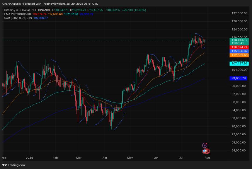The height and width of the screenshot is (169, 252).
Task: Click the Bitcoin / U.S. Dollar symbol title
Action: (x=17, y=10)
